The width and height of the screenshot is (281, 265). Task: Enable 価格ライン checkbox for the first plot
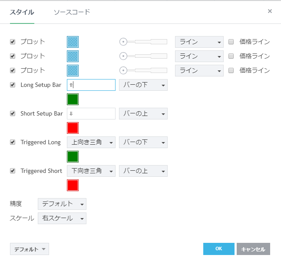(231, 42)
